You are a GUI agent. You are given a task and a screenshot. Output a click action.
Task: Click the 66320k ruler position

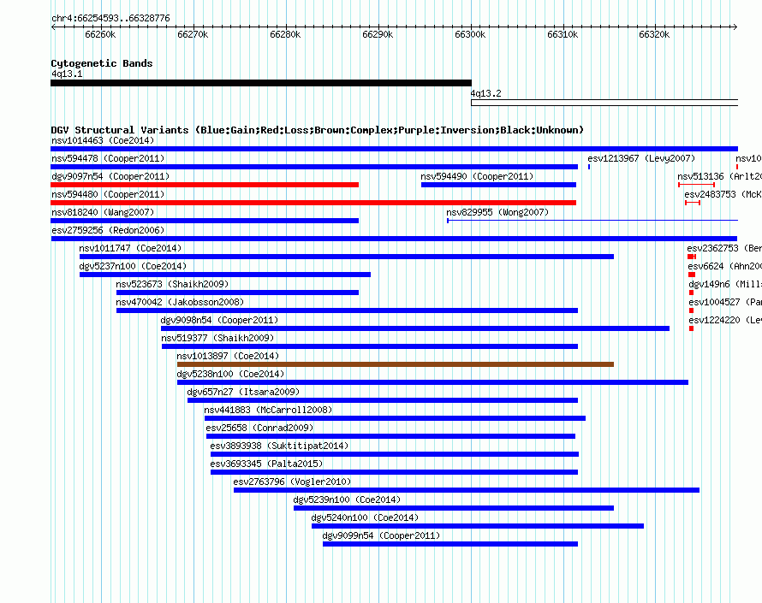[x=654, y=34]
